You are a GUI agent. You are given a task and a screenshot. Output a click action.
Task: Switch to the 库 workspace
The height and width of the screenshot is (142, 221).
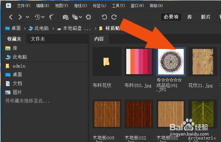[x=190, y=17]
